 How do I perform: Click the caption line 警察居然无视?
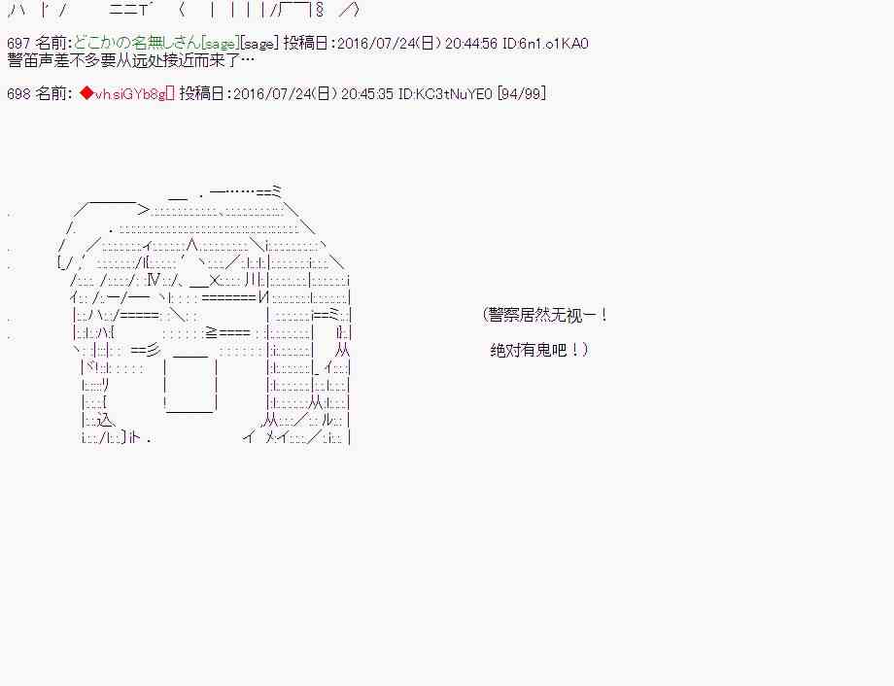[x=544, y=316]
